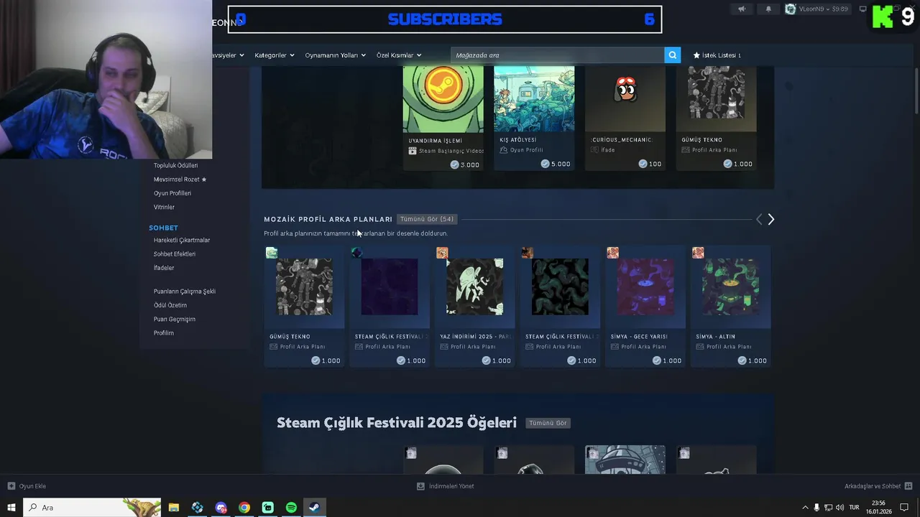Click the İndirmeleri Yönet download icon
The width and height of the screenshot is (920, 517).
click(420, 486)
